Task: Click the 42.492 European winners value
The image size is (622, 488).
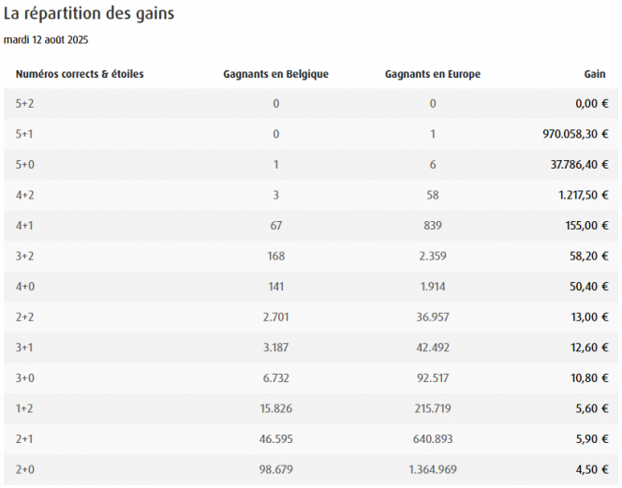Action: [x=433, y=348]
